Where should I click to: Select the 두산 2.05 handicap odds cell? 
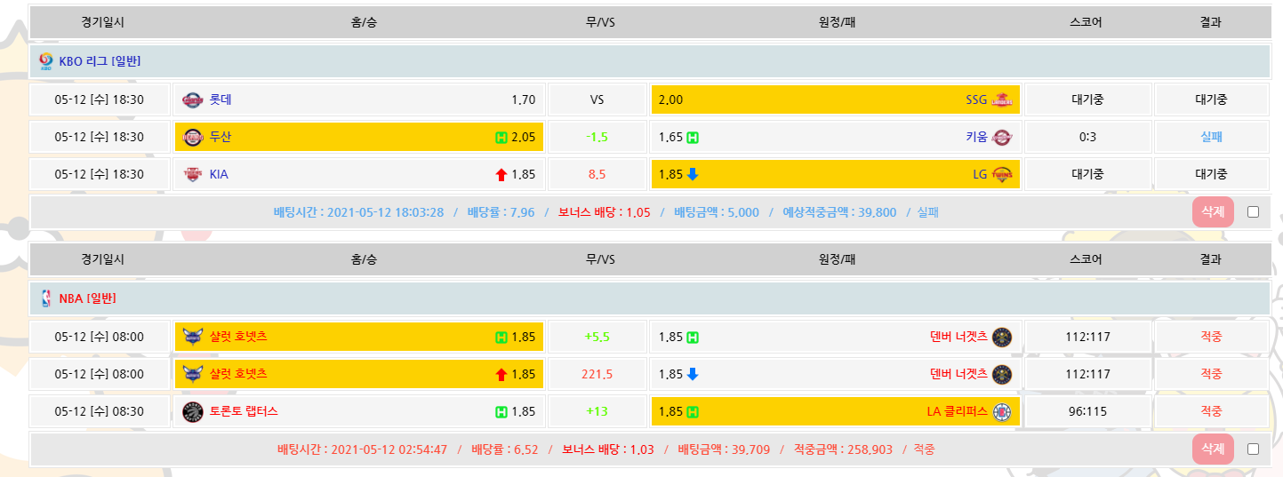[358, 137]
